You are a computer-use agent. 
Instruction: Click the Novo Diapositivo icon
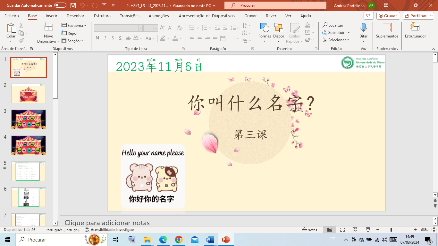(48, 28)
